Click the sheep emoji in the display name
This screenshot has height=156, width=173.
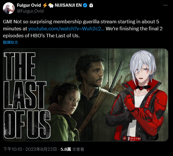51,5
